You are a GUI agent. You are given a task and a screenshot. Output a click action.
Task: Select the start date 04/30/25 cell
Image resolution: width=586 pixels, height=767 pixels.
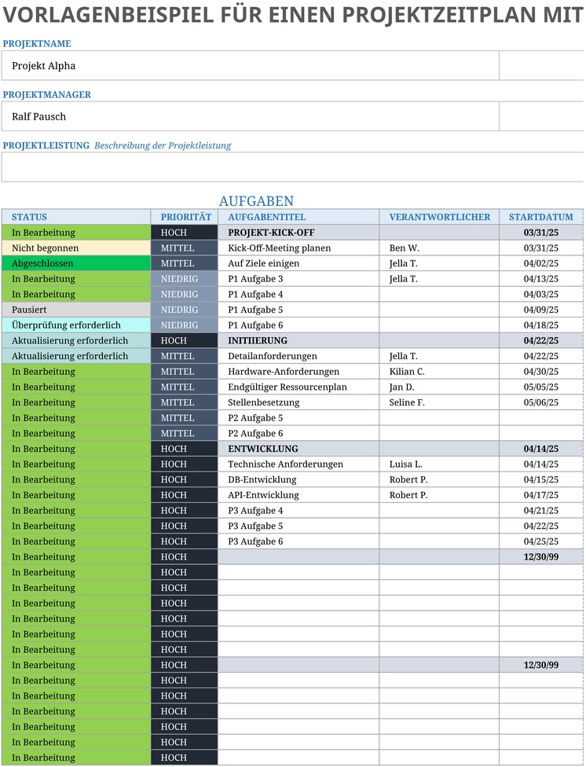click(541, 372)
